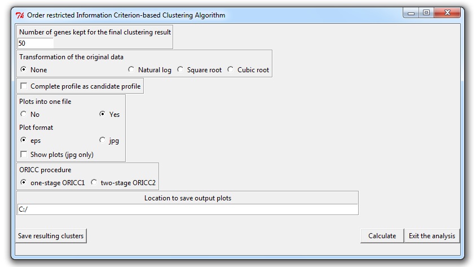
Task: Maximize the ORICC window
Action: 426,12
